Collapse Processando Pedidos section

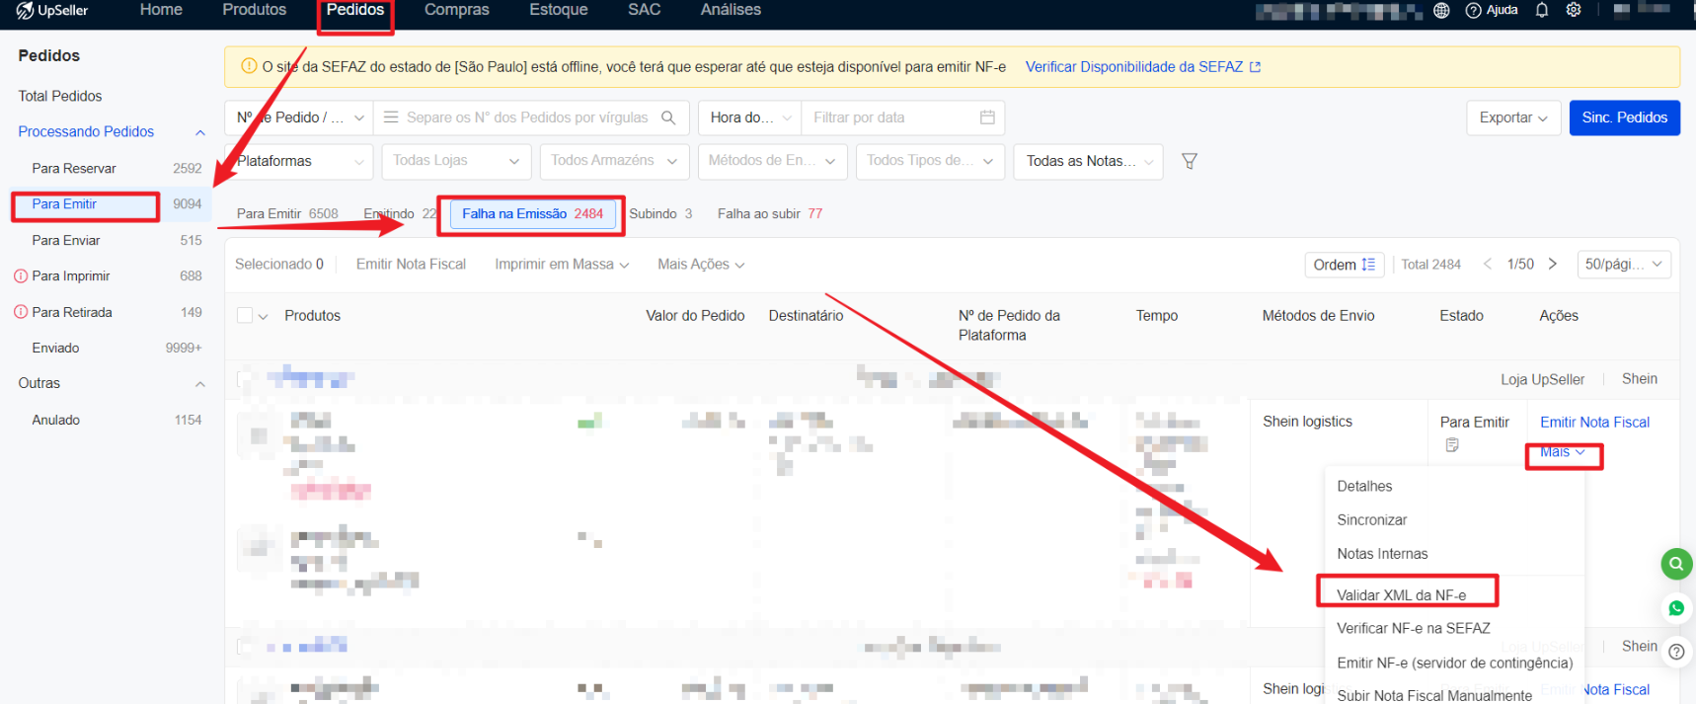pos(200,132)
